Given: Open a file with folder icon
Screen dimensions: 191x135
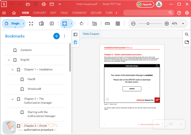Looking at the screenshot, I should (28, 4).
